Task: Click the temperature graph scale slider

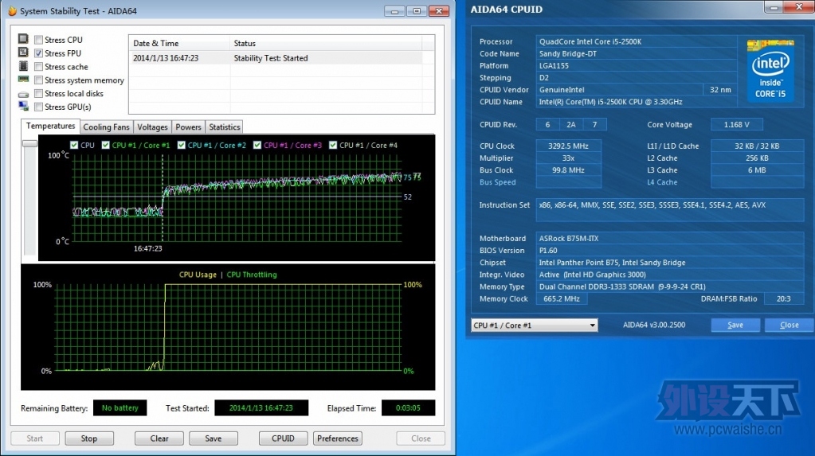Action: pyautogui.click(x=29, y=143)
